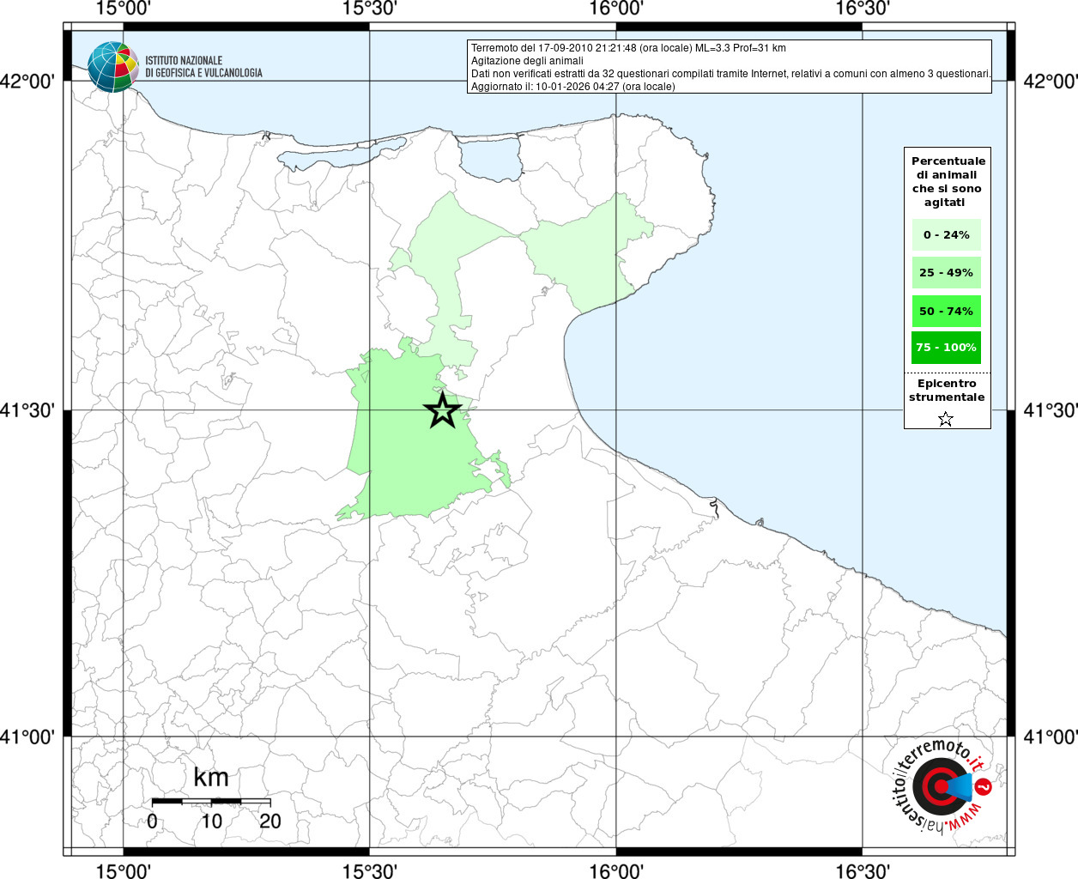Click the 'km' scale unit label
Viewport: 1078px width, 879px height.
coord(211,777)
